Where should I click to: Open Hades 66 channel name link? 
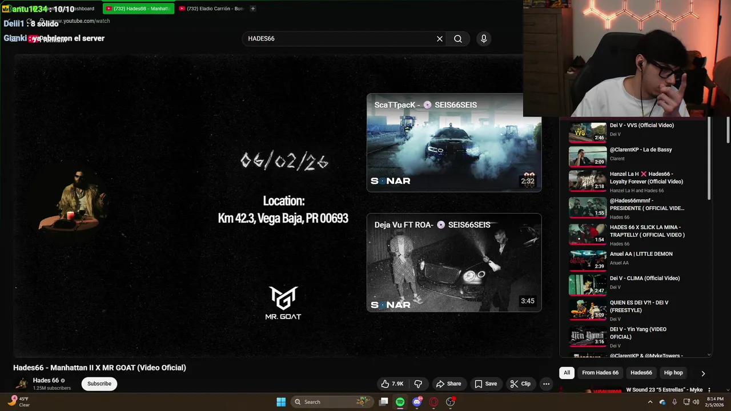(46, 380)
